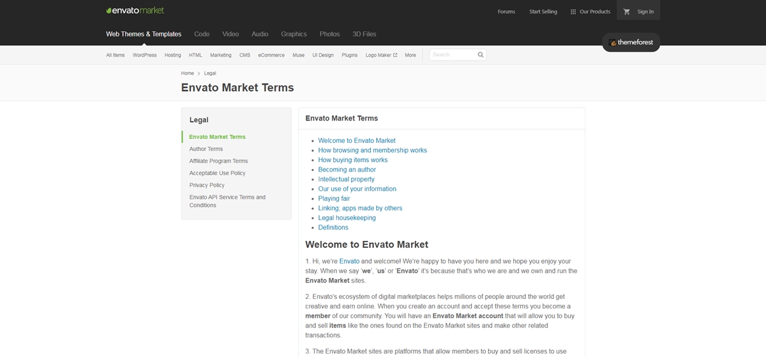Screen dimensions: 766x357
Task: Switch to the Graphics category
Action: 294,34
